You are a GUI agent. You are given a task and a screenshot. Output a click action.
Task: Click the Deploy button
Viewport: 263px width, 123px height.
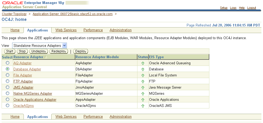(81, 51)
